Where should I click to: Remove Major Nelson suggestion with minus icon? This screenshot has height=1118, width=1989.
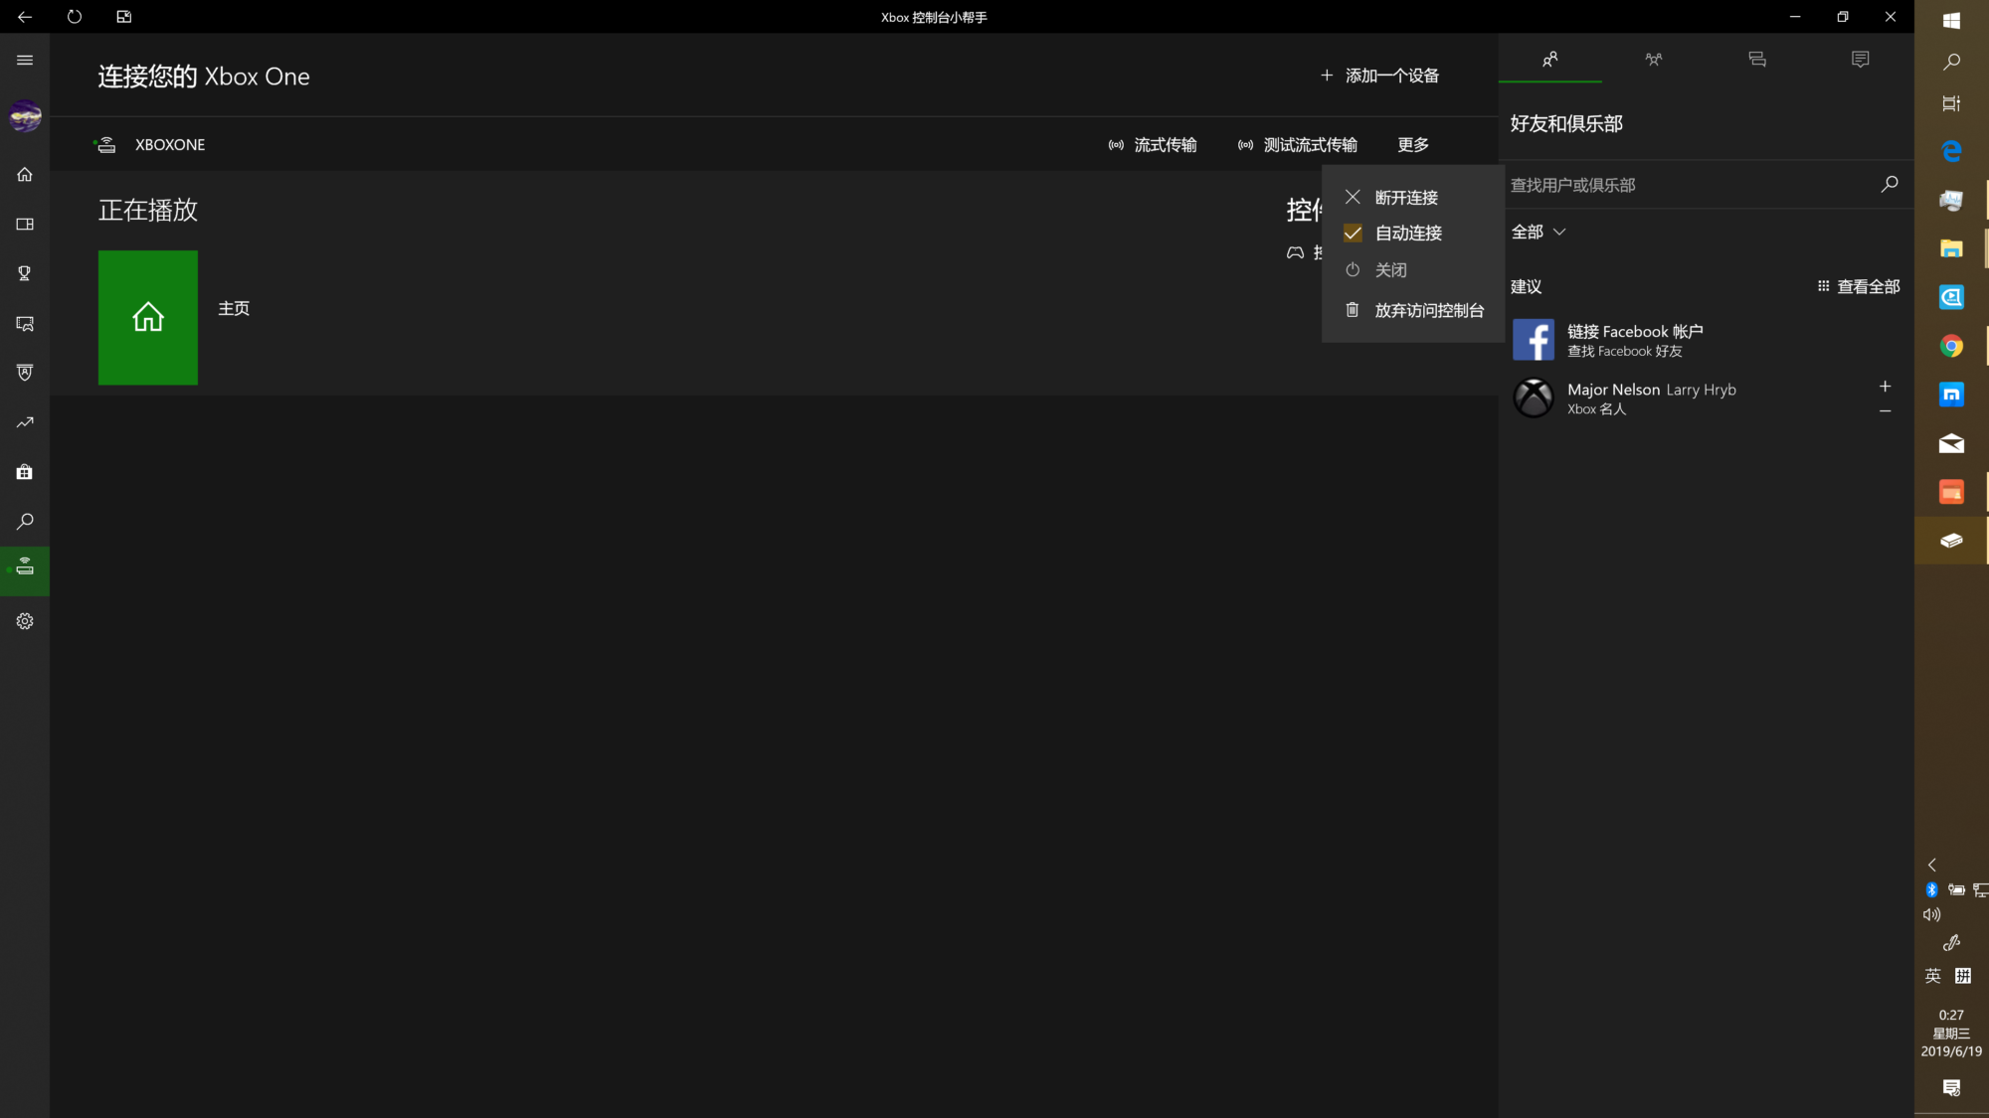click(x=1885, y=410)
